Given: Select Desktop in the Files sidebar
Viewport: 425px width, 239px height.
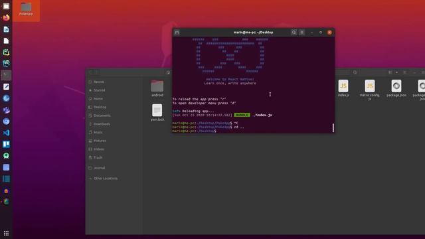Looking at the screenshot, I should pyautogui.click(x=114, y=107).
